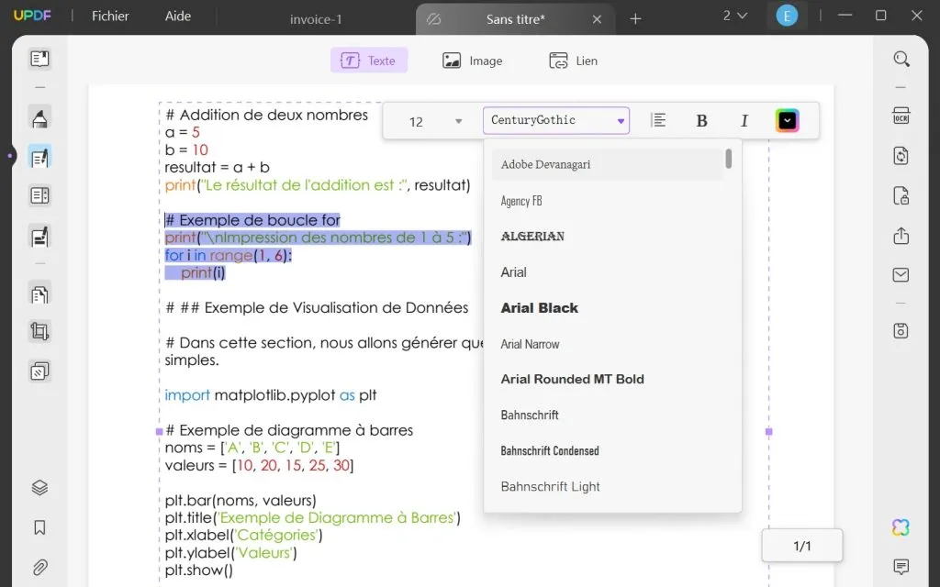Select the Edit PDF tool
940x587 pixels.
click(39, 157)
